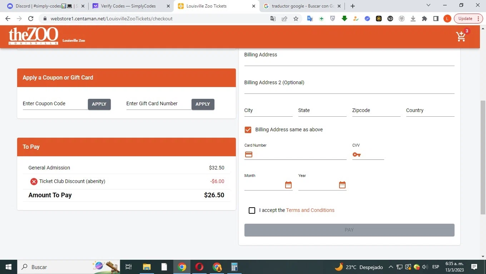Open the green down-arrow downloader extension
486x274 pixels.
click(x=344, y=19)
